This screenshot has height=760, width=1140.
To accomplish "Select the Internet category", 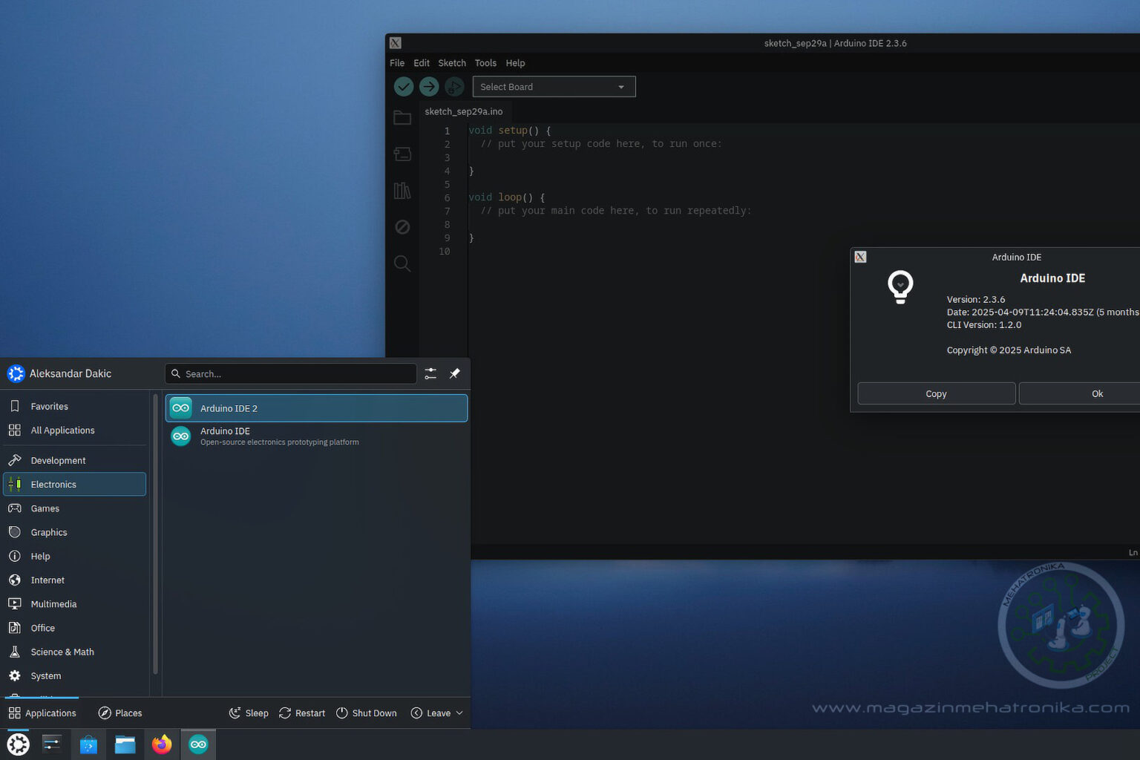I will 74,580.
